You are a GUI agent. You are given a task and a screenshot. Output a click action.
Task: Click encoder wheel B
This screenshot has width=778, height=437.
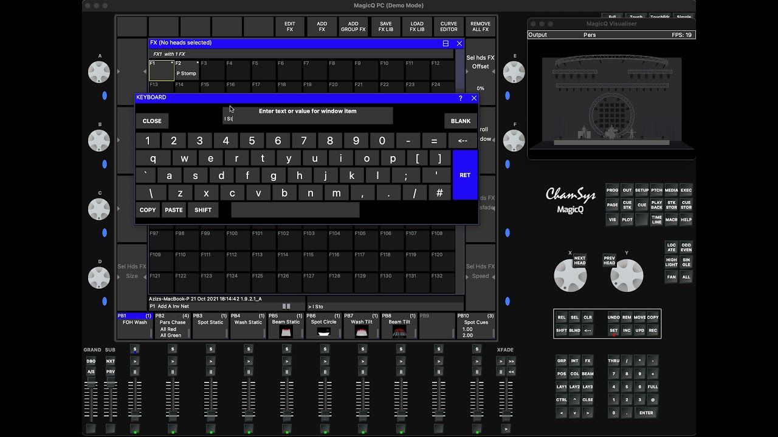[x=99, y=141]
